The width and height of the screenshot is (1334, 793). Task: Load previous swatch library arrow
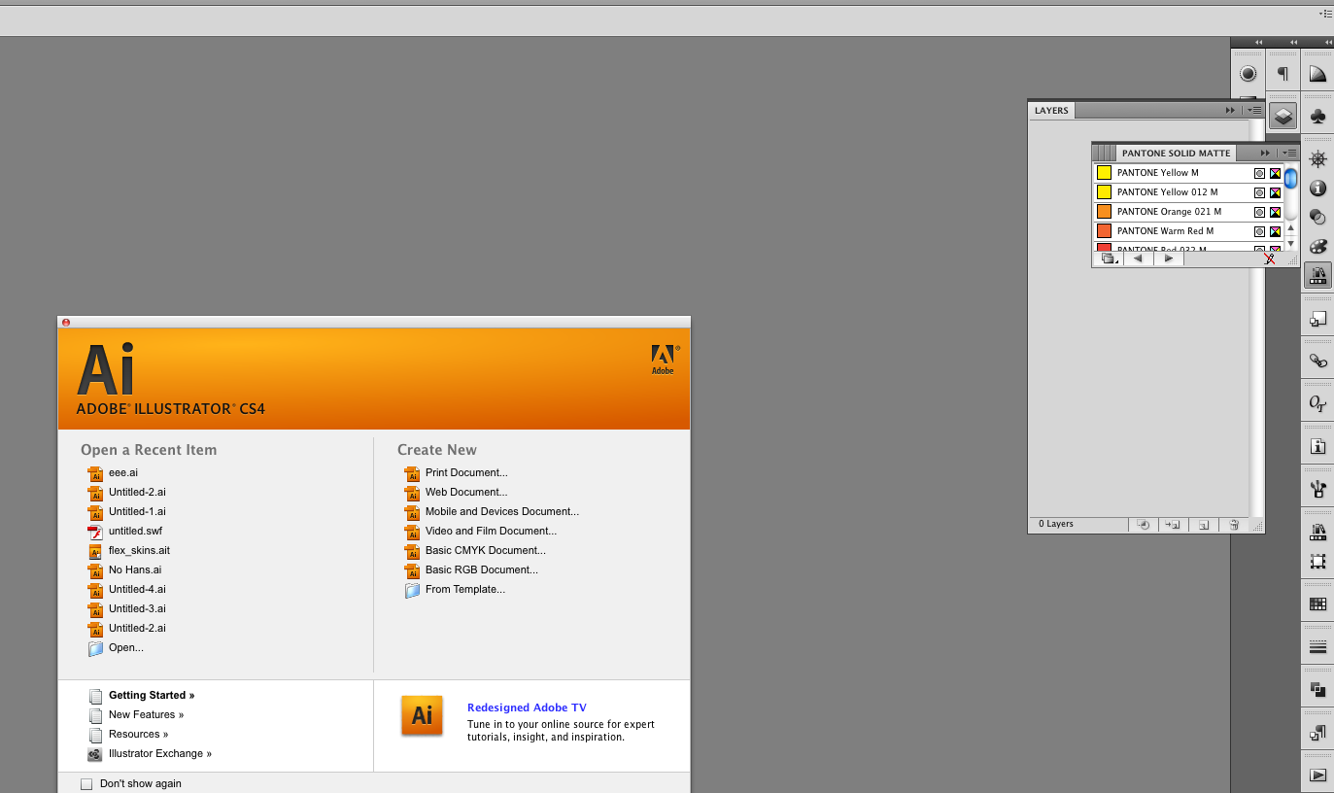coord(1139,259)
